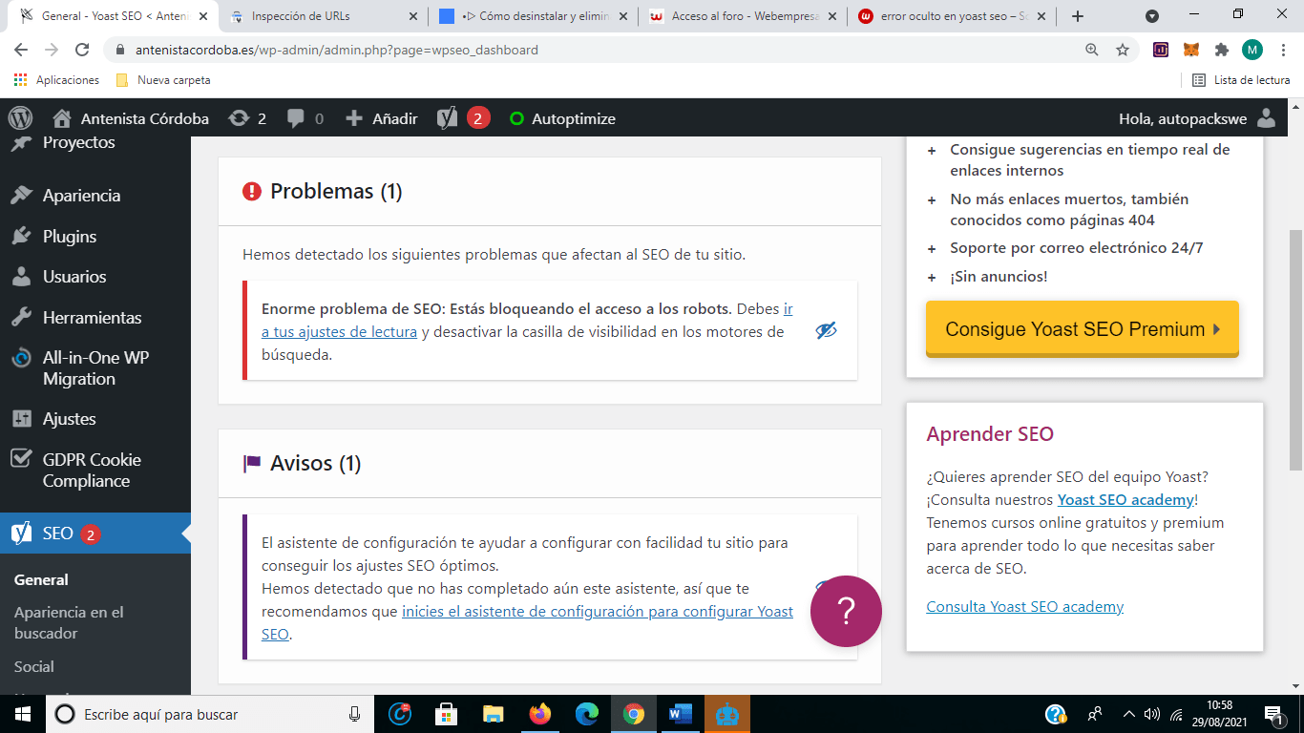Click Consigue Yoast SEO Premium button
Viewport: 1304px width, 733px height.
[1082, 329]
